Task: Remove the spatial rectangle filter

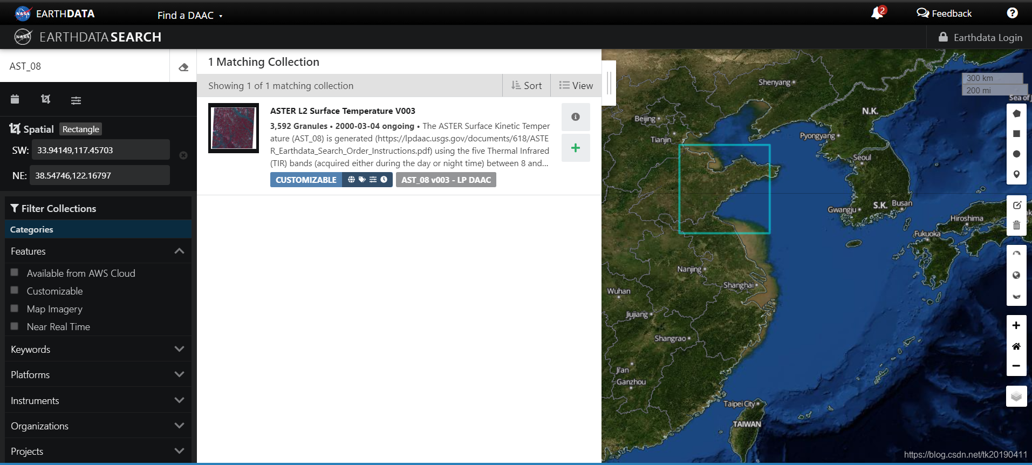Action: click(x=183, y=155)
